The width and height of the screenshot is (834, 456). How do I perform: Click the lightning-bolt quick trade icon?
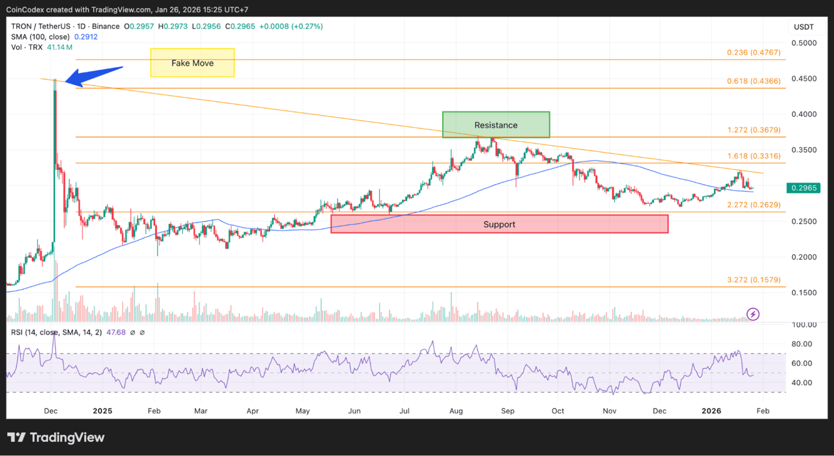tap(753, 314)
